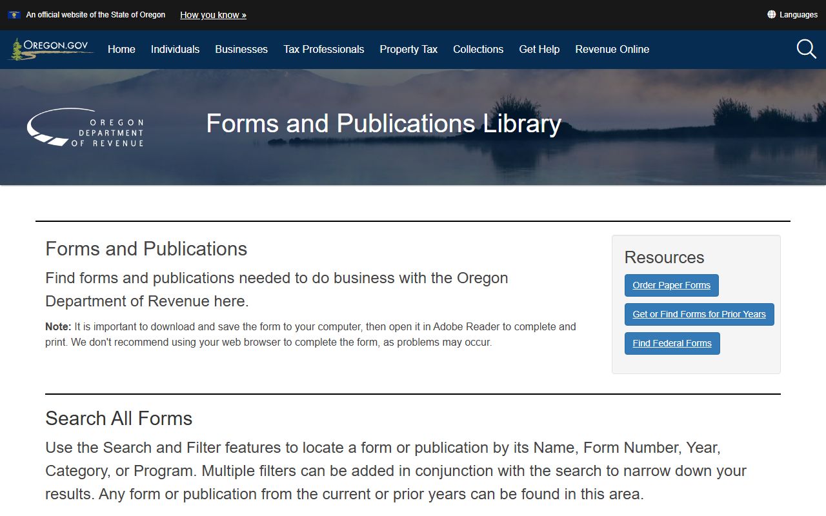Image resolution: width=826 pixels, height=516 pixels.
Task: Click the Find Federal Forms button
Action: 672,343
